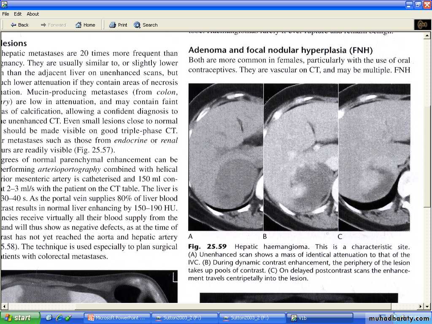
Task: Click the greyed Forward arrow button
Action: [x=53, y=25]
